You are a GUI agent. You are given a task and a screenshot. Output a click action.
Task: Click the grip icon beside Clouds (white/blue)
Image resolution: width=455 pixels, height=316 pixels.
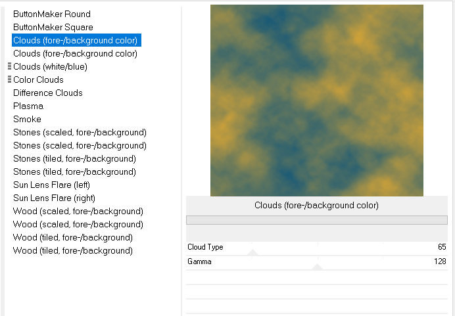click(x=9, y=66)
